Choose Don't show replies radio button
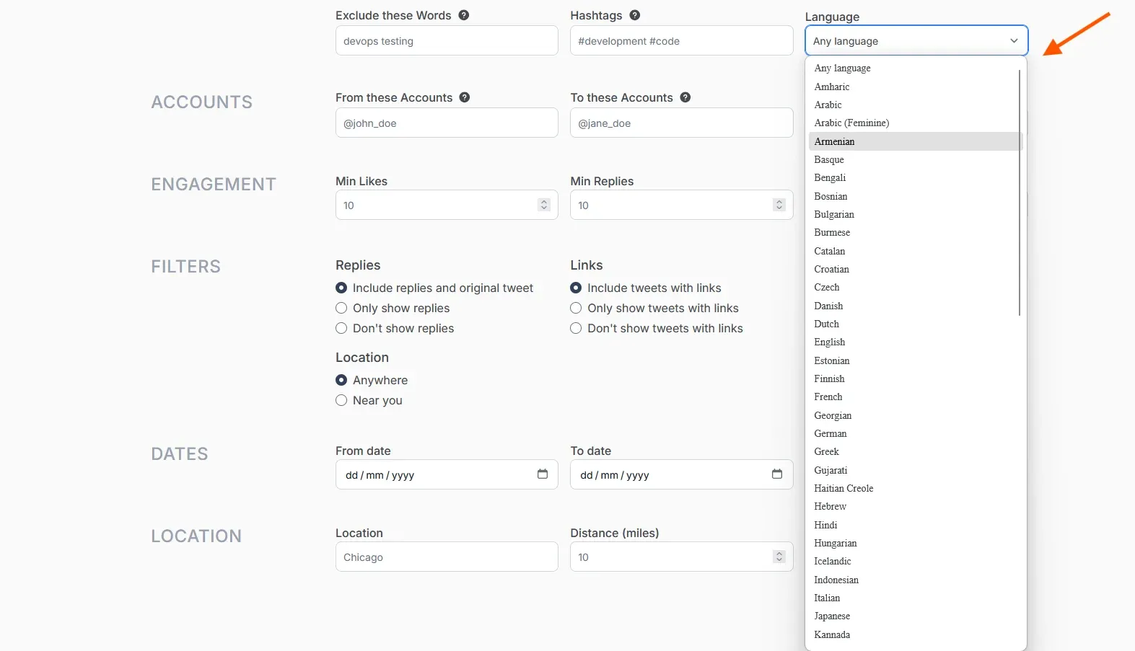 point(341,328)
